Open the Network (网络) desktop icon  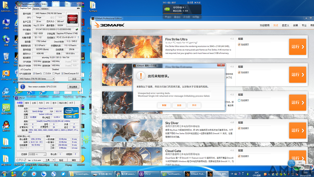(6, 41)
